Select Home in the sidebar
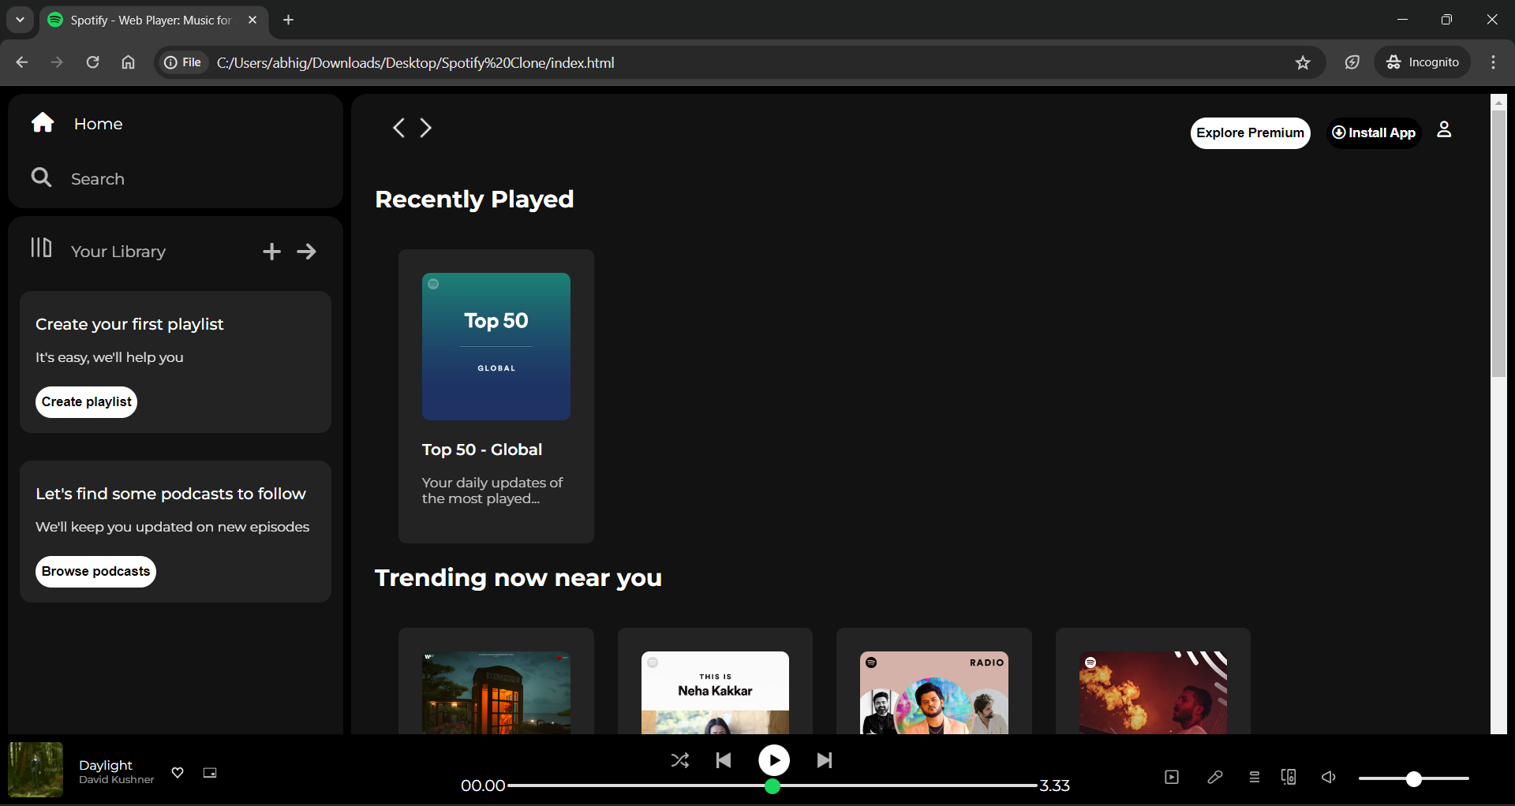The width and height of the screenshot is (1515, 806). tap(98, 124)
